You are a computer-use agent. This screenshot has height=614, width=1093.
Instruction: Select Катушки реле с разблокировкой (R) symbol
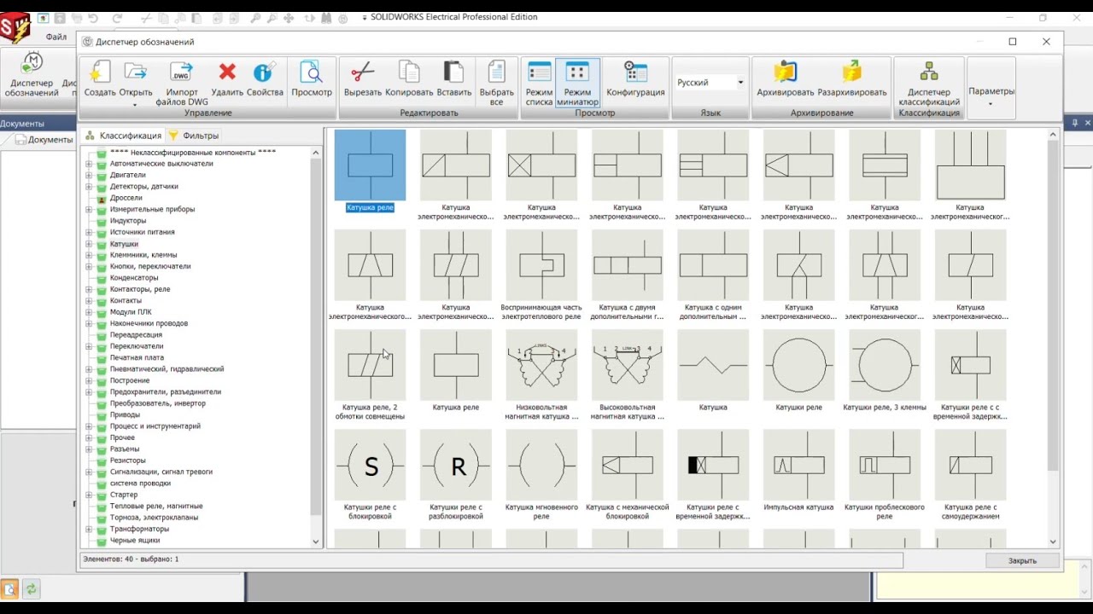tap(456, 474)
